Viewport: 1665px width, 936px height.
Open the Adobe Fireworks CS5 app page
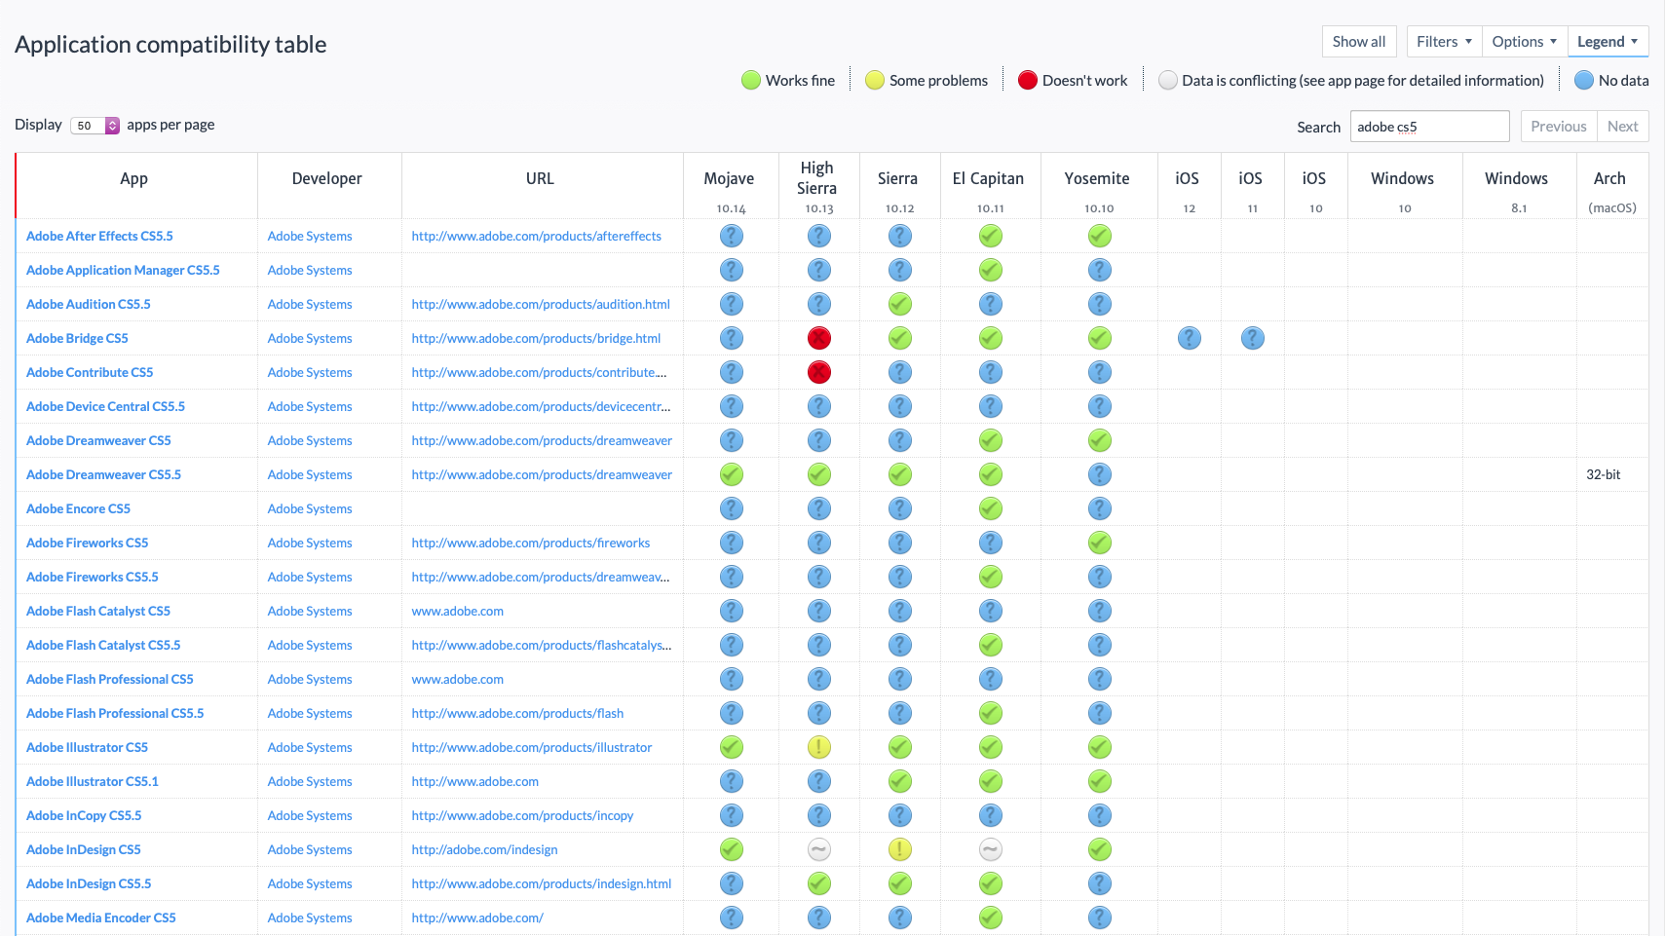click(88, 543)
